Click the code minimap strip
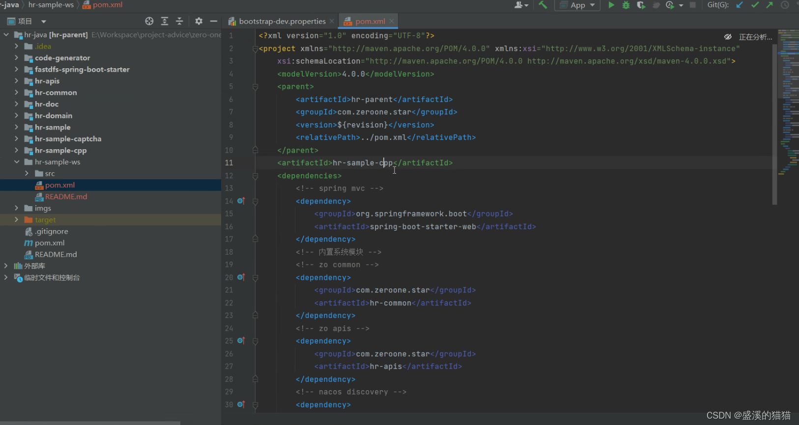This screenshot has width=799, height=425. pos(788,103)
